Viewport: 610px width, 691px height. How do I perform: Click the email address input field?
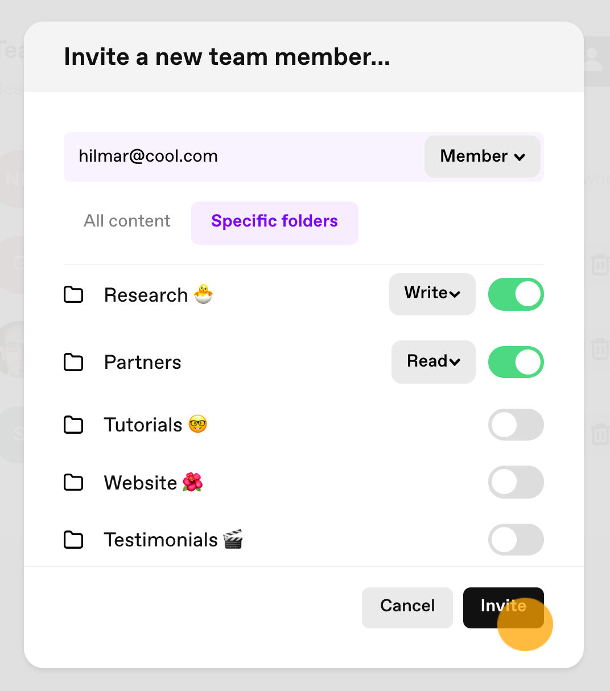click(x=245, y=157)
